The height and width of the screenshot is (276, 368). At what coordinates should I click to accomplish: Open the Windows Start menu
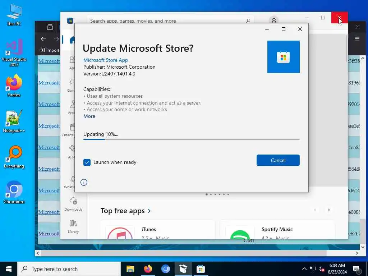point(9,269)
